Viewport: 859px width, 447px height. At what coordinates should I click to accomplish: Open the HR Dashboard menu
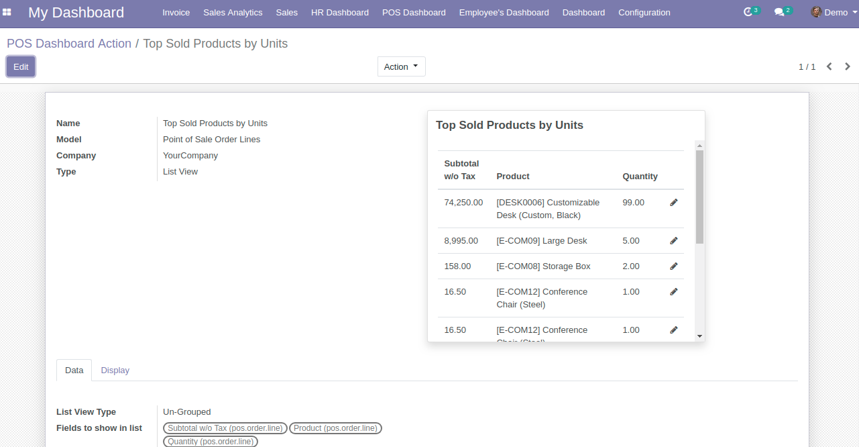339,12
